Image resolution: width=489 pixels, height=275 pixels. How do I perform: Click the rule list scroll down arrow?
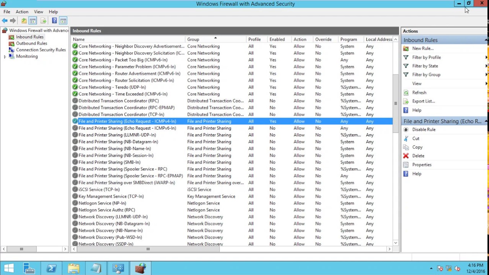(395, 243)
